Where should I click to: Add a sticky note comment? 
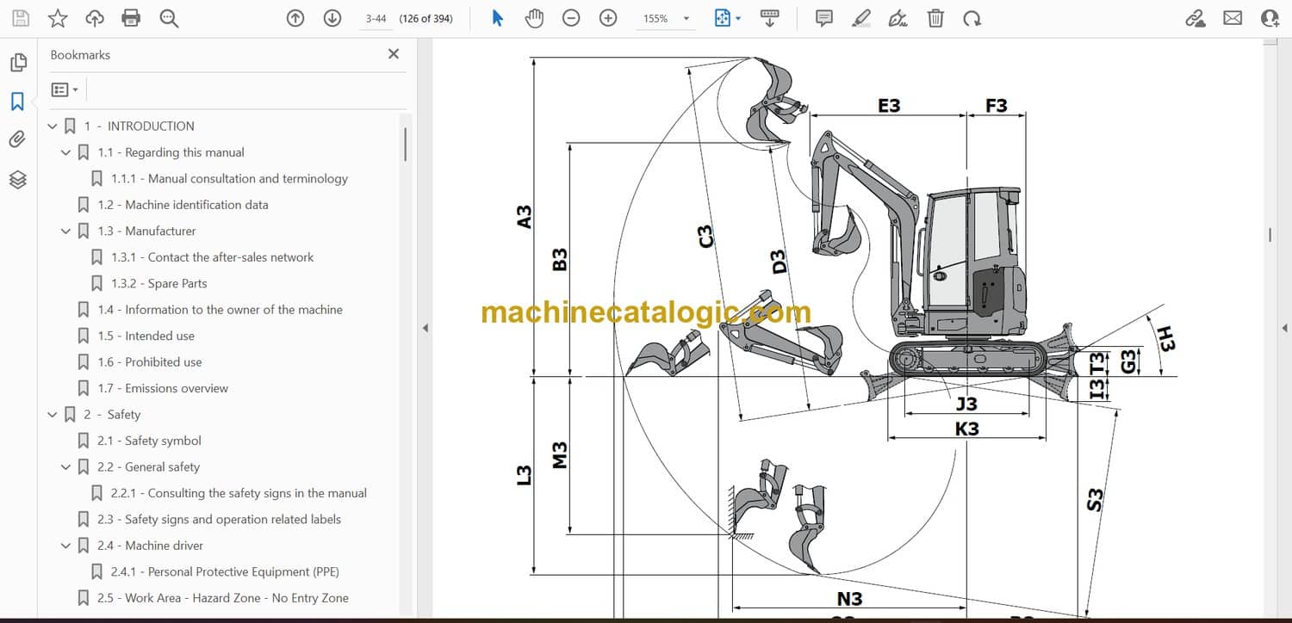point(824,18)
